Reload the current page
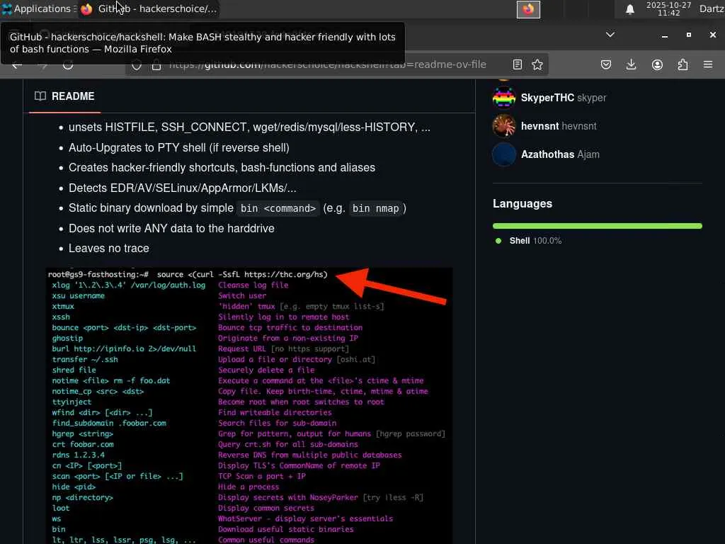 coord(68,64)
